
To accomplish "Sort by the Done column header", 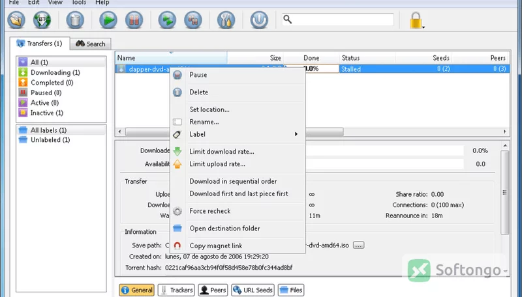I will [x=311, y=58].
